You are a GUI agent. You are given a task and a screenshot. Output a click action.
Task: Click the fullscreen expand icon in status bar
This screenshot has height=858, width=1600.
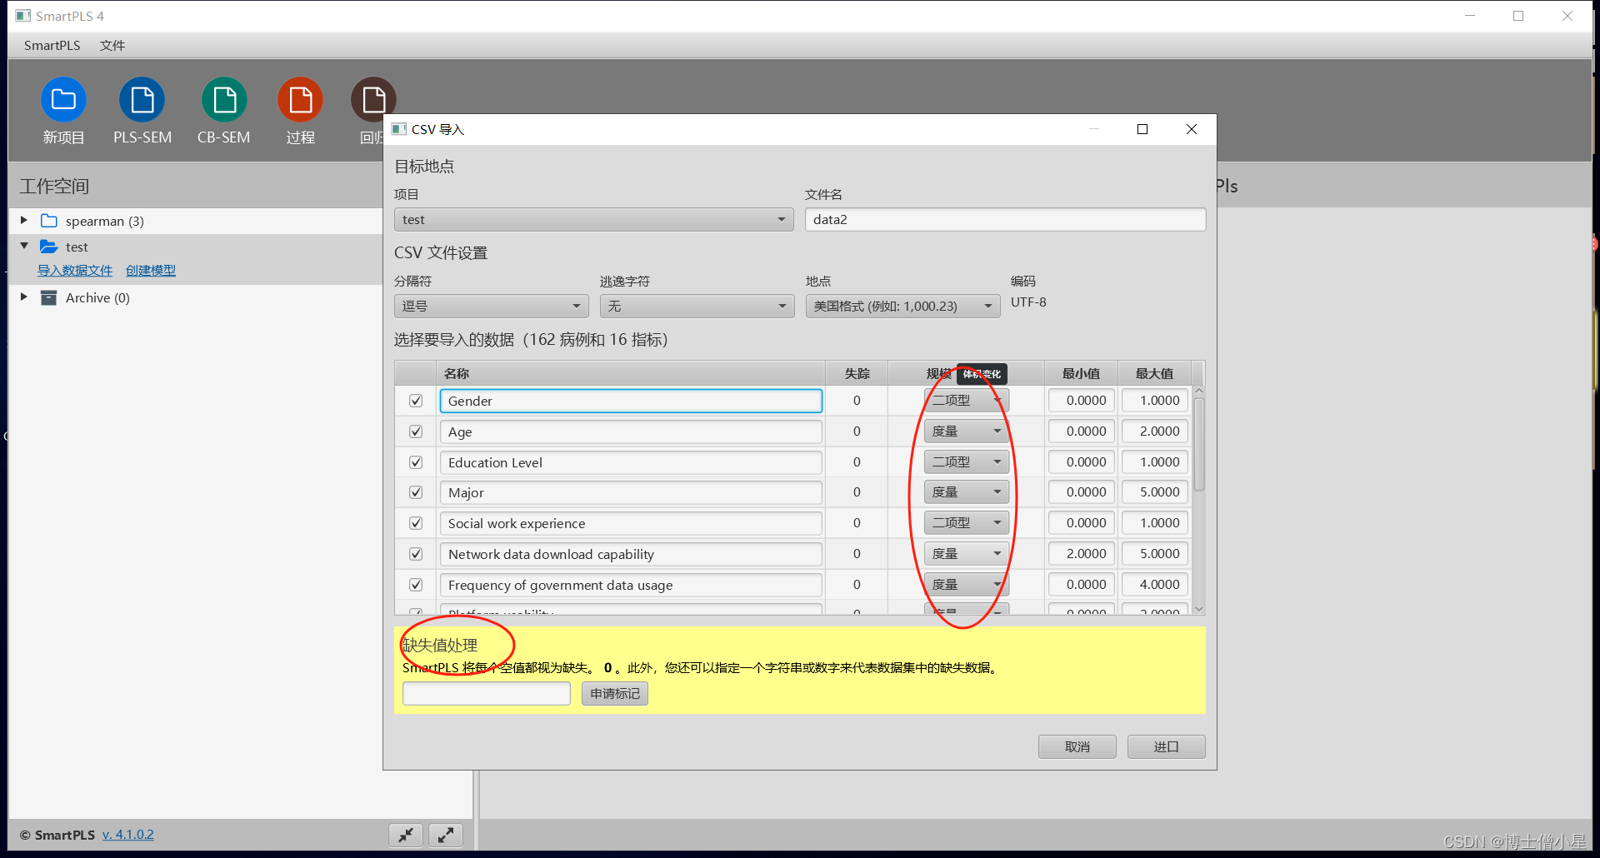[x=446, y=834]
